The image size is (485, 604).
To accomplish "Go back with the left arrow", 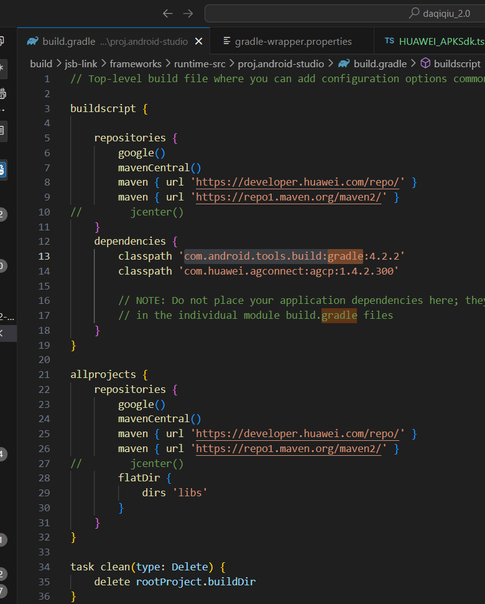I will [x=168, y=14].
